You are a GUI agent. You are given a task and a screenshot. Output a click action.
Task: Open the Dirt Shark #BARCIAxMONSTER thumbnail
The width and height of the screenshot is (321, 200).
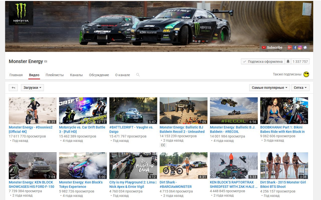(x=184, y=166)
